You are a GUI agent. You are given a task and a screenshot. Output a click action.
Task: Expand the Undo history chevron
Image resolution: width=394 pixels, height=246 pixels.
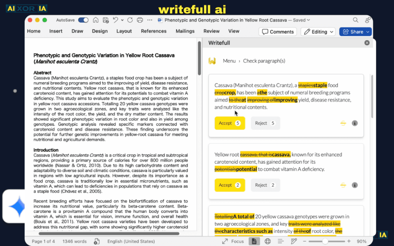(x=122, y=20)
